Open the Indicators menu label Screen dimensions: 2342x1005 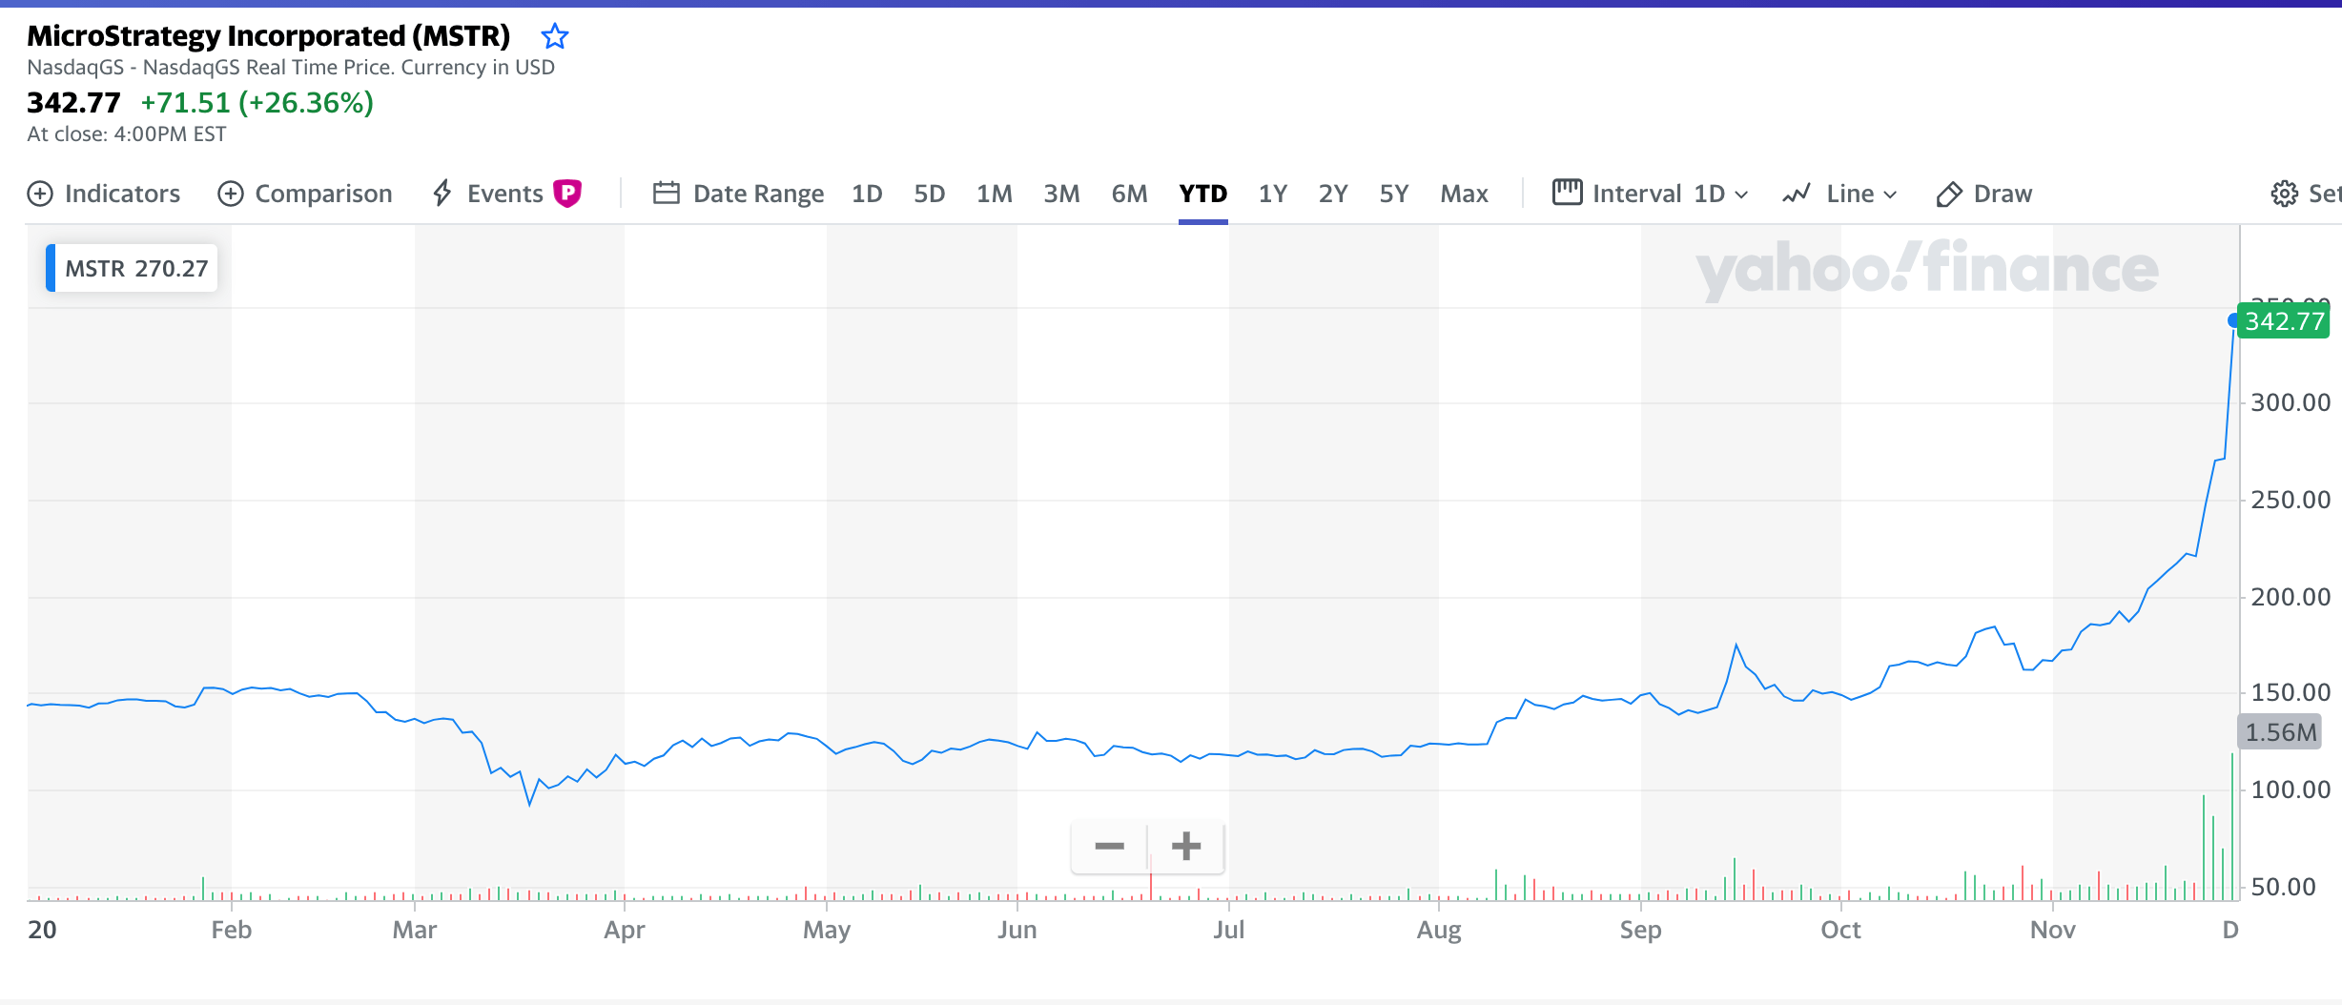122,194
